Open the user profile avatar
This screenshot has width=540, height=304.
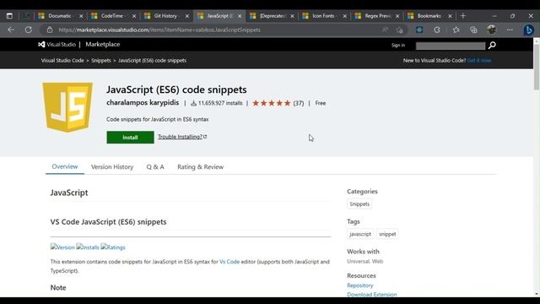point(492,30)
